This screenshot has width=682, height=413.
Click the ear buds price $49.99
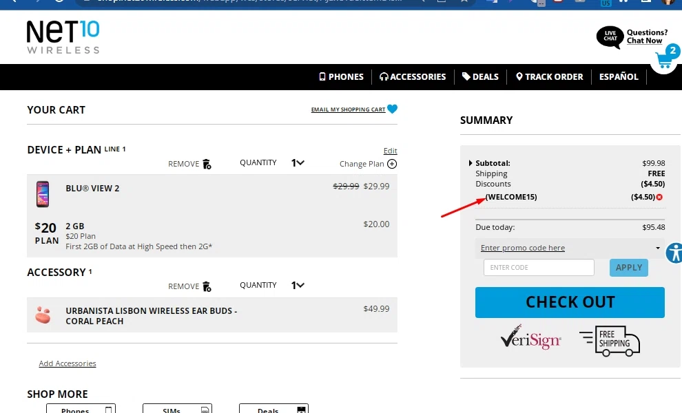[376, 308]
